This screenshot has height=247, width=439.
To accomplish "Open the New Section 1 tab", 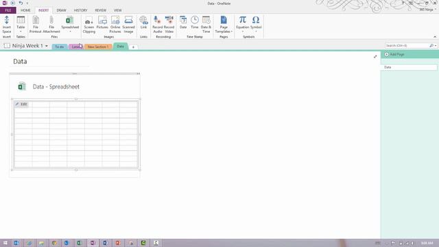I will coord(98,47).
